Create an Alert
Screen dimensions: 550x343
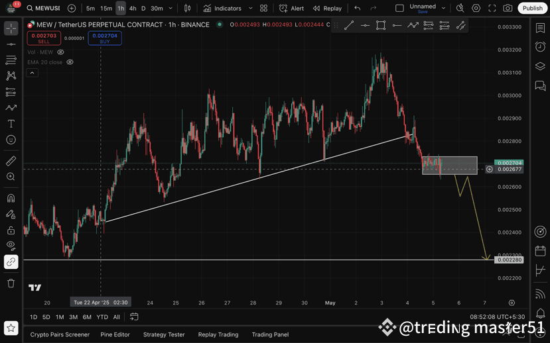point(291,8)
